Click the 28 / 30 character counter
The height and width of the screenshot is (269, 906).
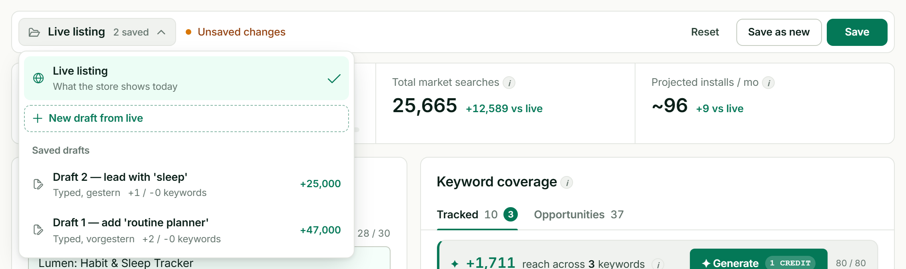click(374, 233)
